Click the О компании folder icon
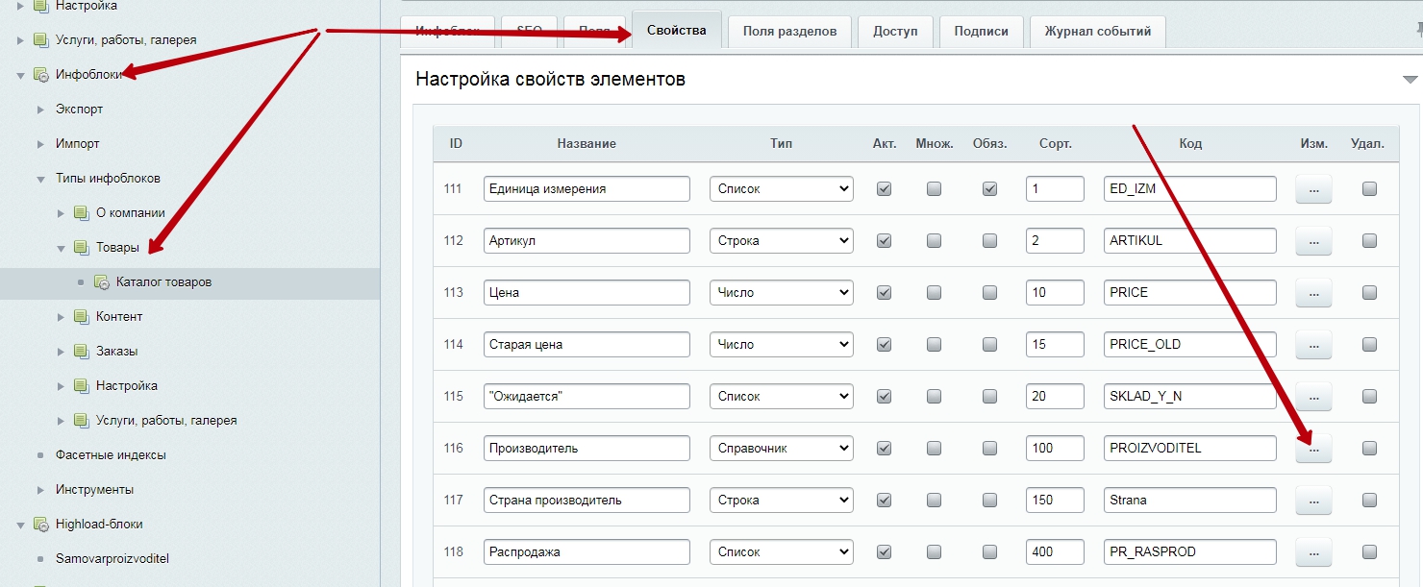The image size is (1423, 587). 81,213
